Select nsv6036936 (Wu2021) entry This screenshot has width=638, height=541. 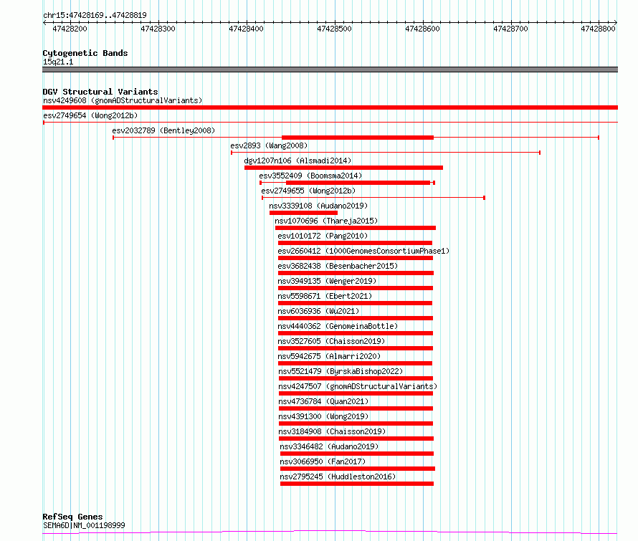[318, 311]
